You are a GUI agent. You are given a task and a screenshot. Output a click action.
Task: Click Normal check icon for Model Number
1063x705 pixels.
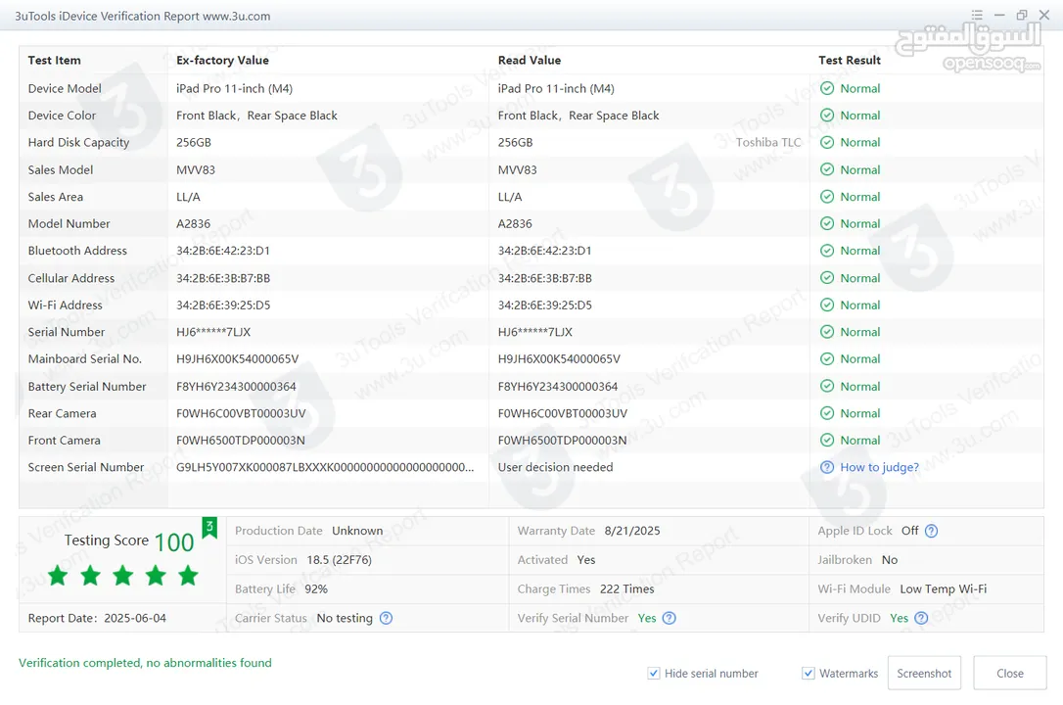click(827, 223)
